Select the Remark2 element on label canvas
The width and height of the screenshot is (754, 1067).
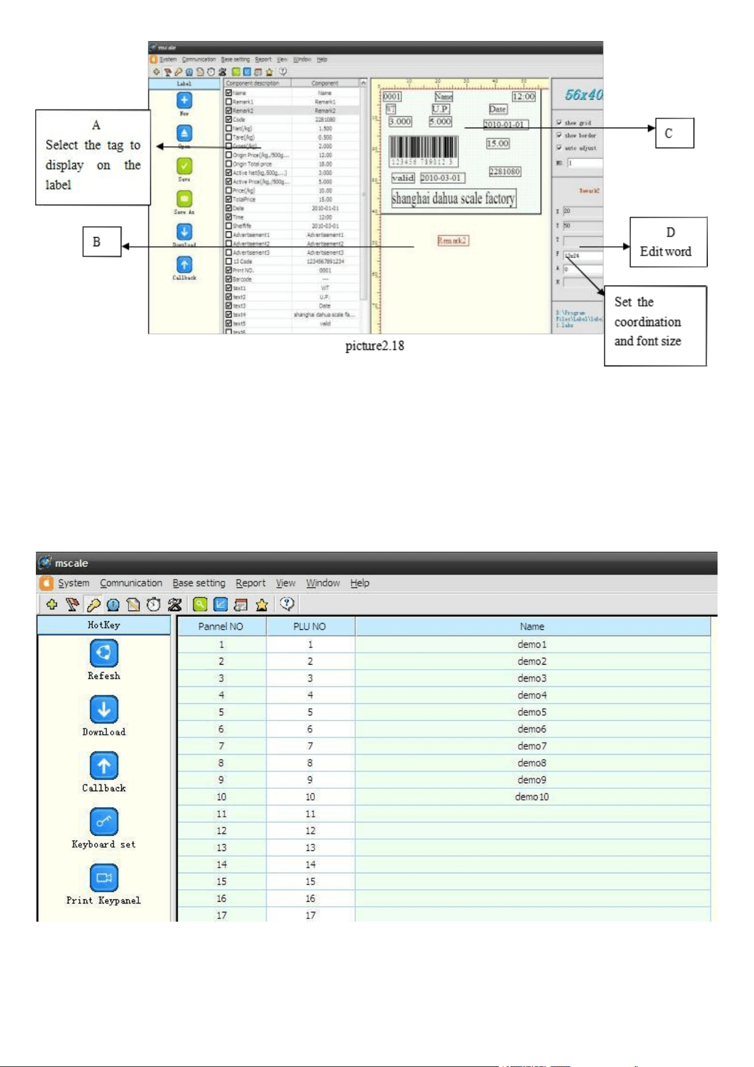[x=453, y=241]
